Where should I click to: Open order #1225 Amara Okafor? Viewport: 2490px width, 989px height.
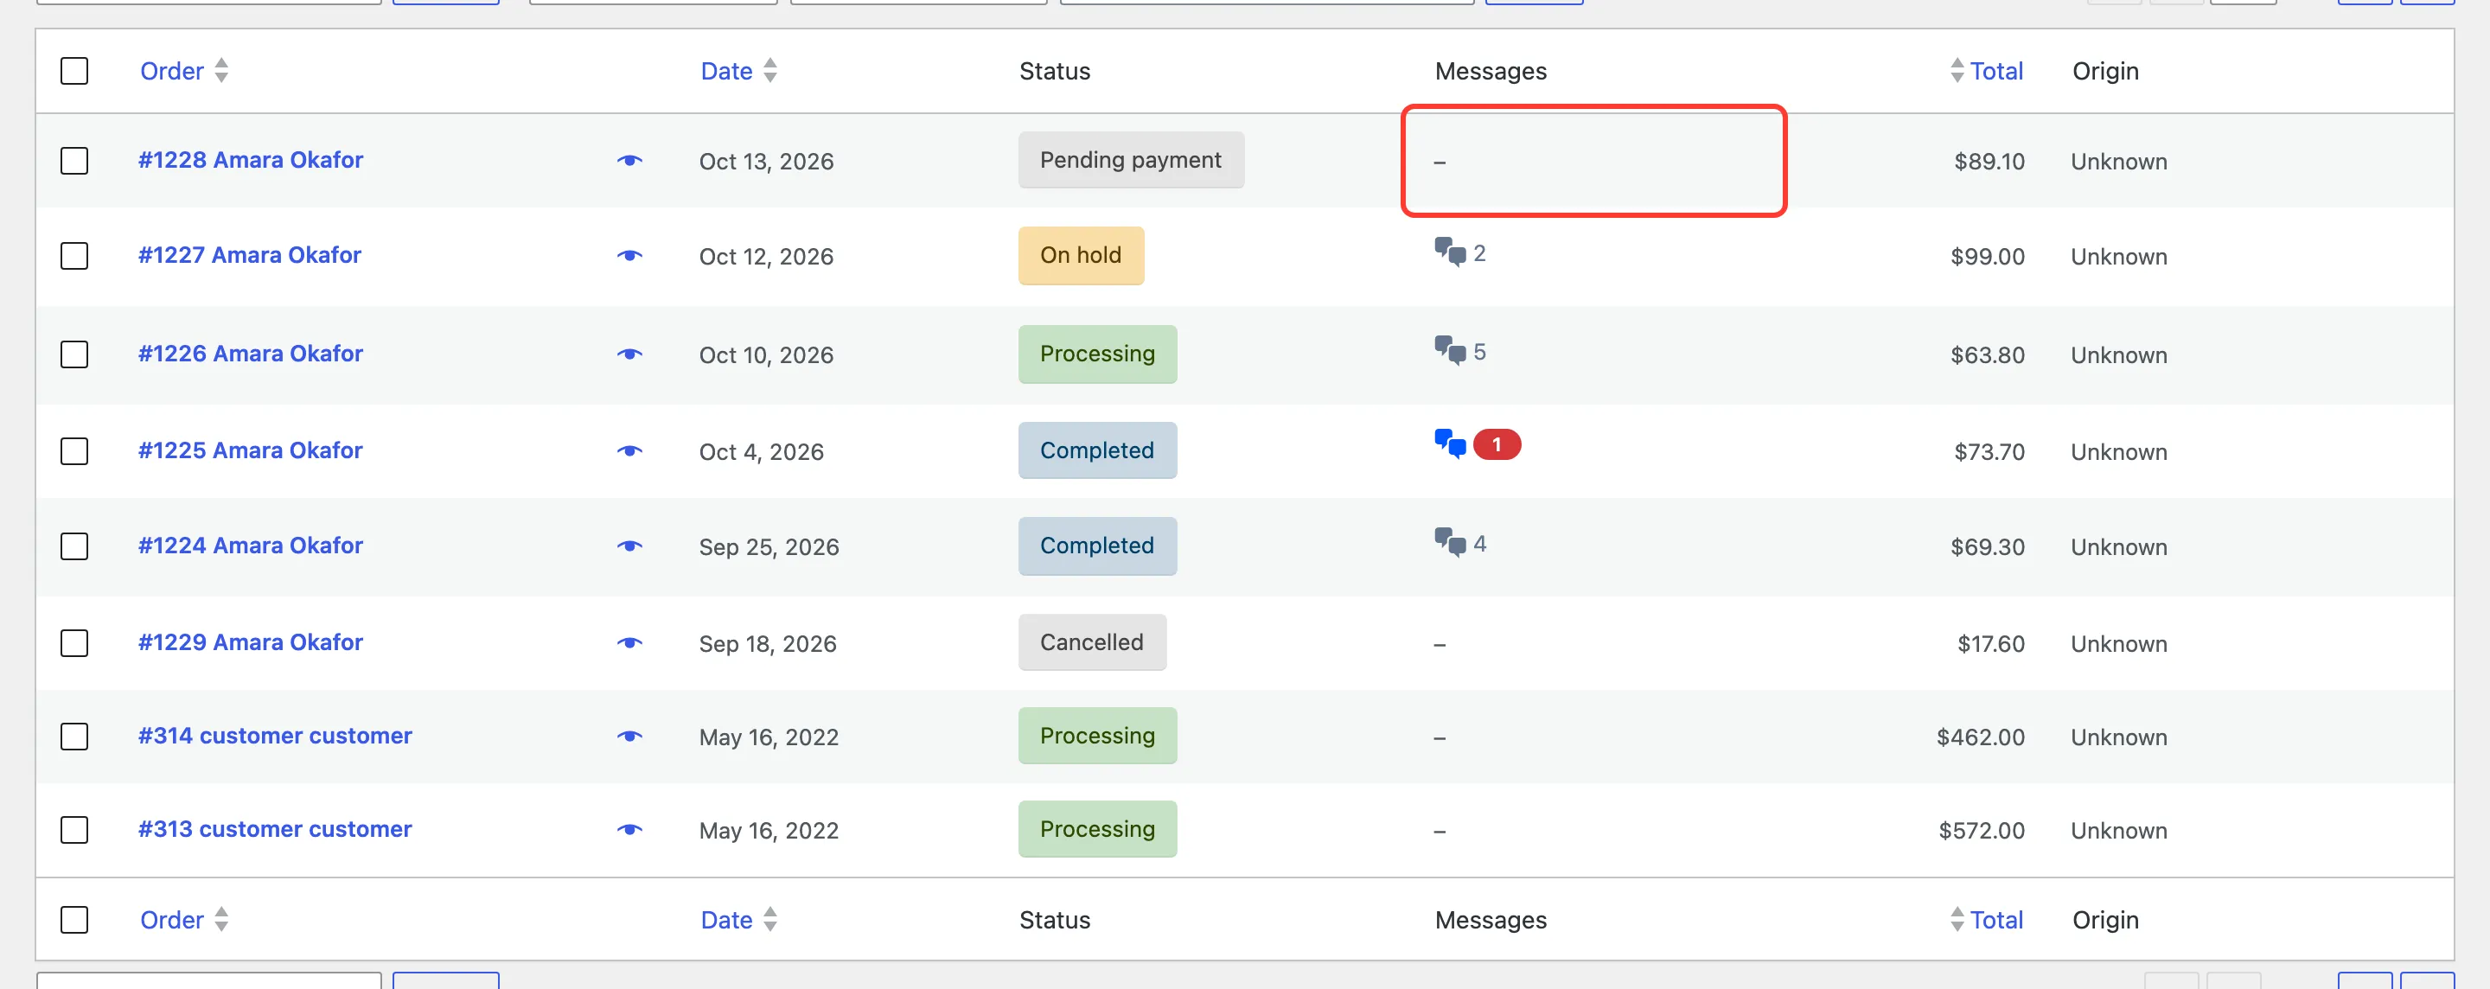click(251, 450)
